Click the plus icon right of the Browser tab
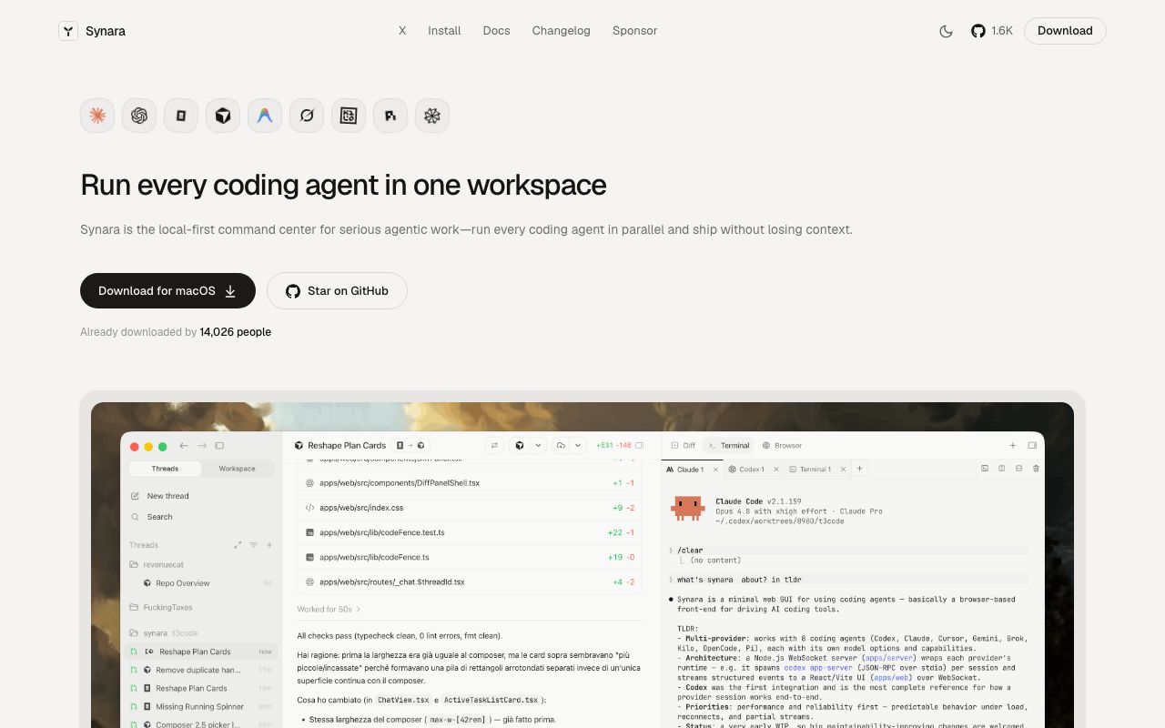The height and width of the screenshot is (728, 1165). pyautogui.click(x=1013, y=445)
